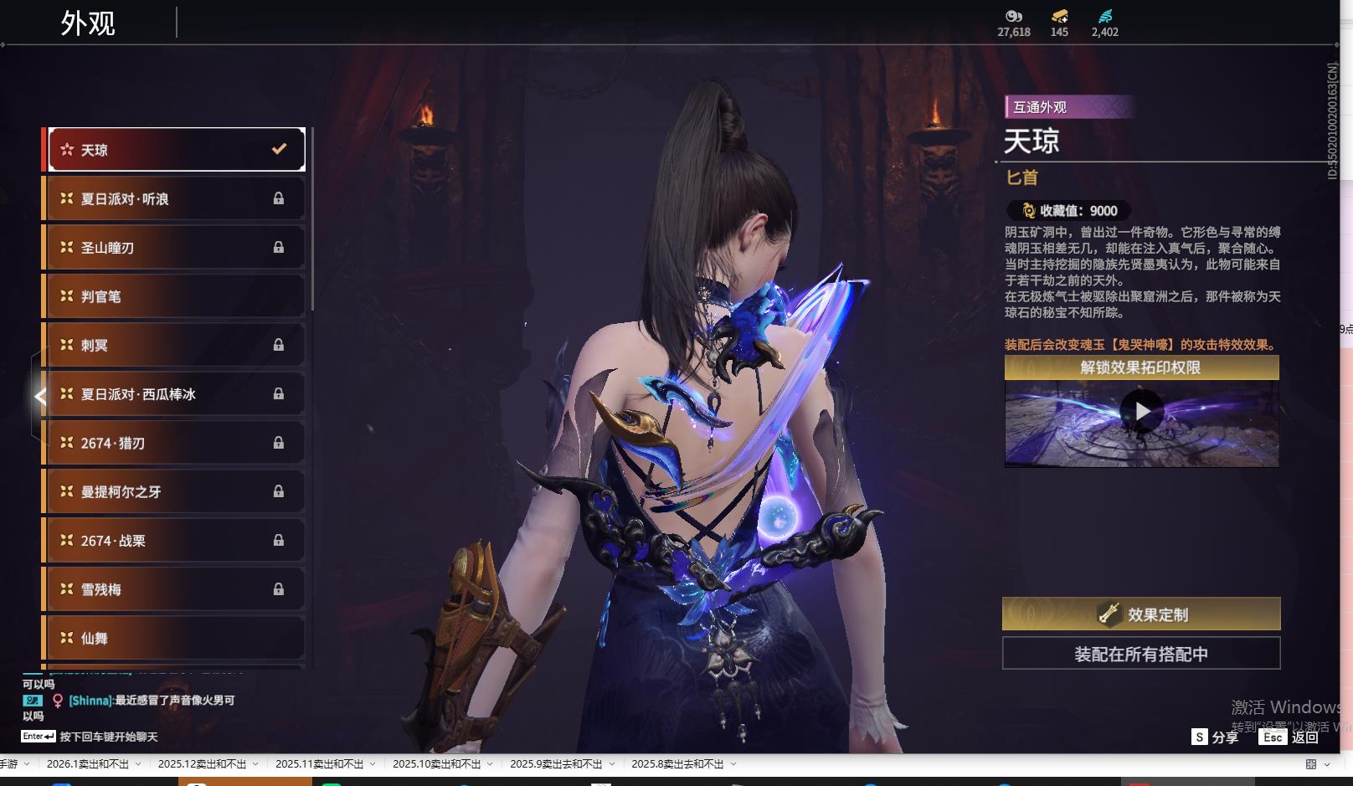
Task: Open dropdown beside the grid view icon
Action: [x=1327, y=764]
